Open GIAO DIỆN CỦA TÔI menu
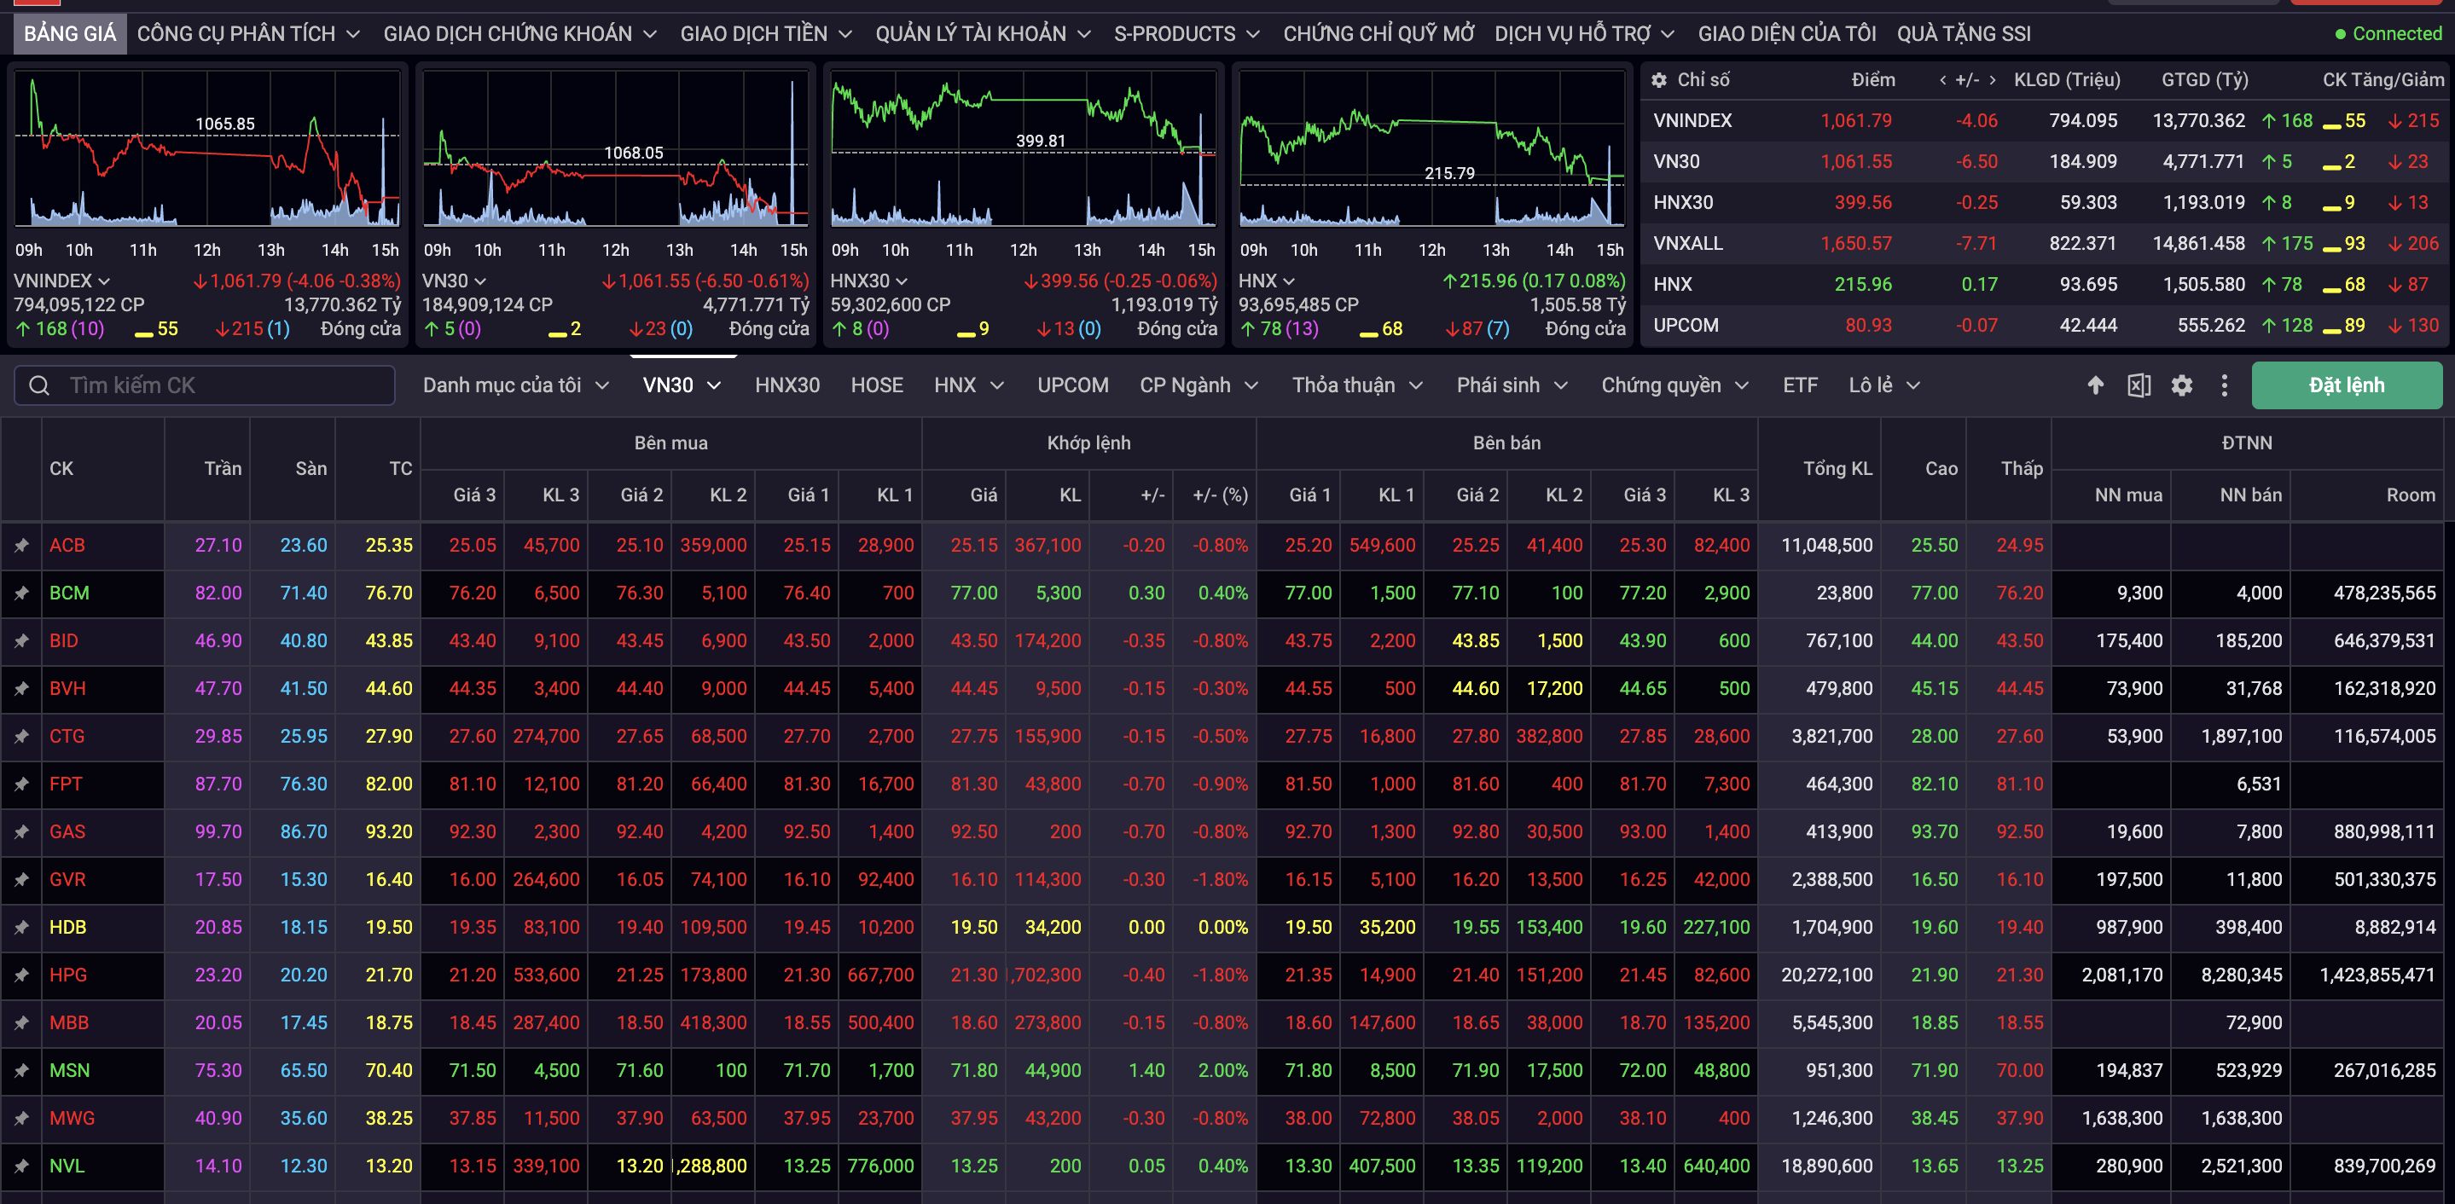The width and height of the screenshot is (2455, 1204). [x=1787, y=33]
